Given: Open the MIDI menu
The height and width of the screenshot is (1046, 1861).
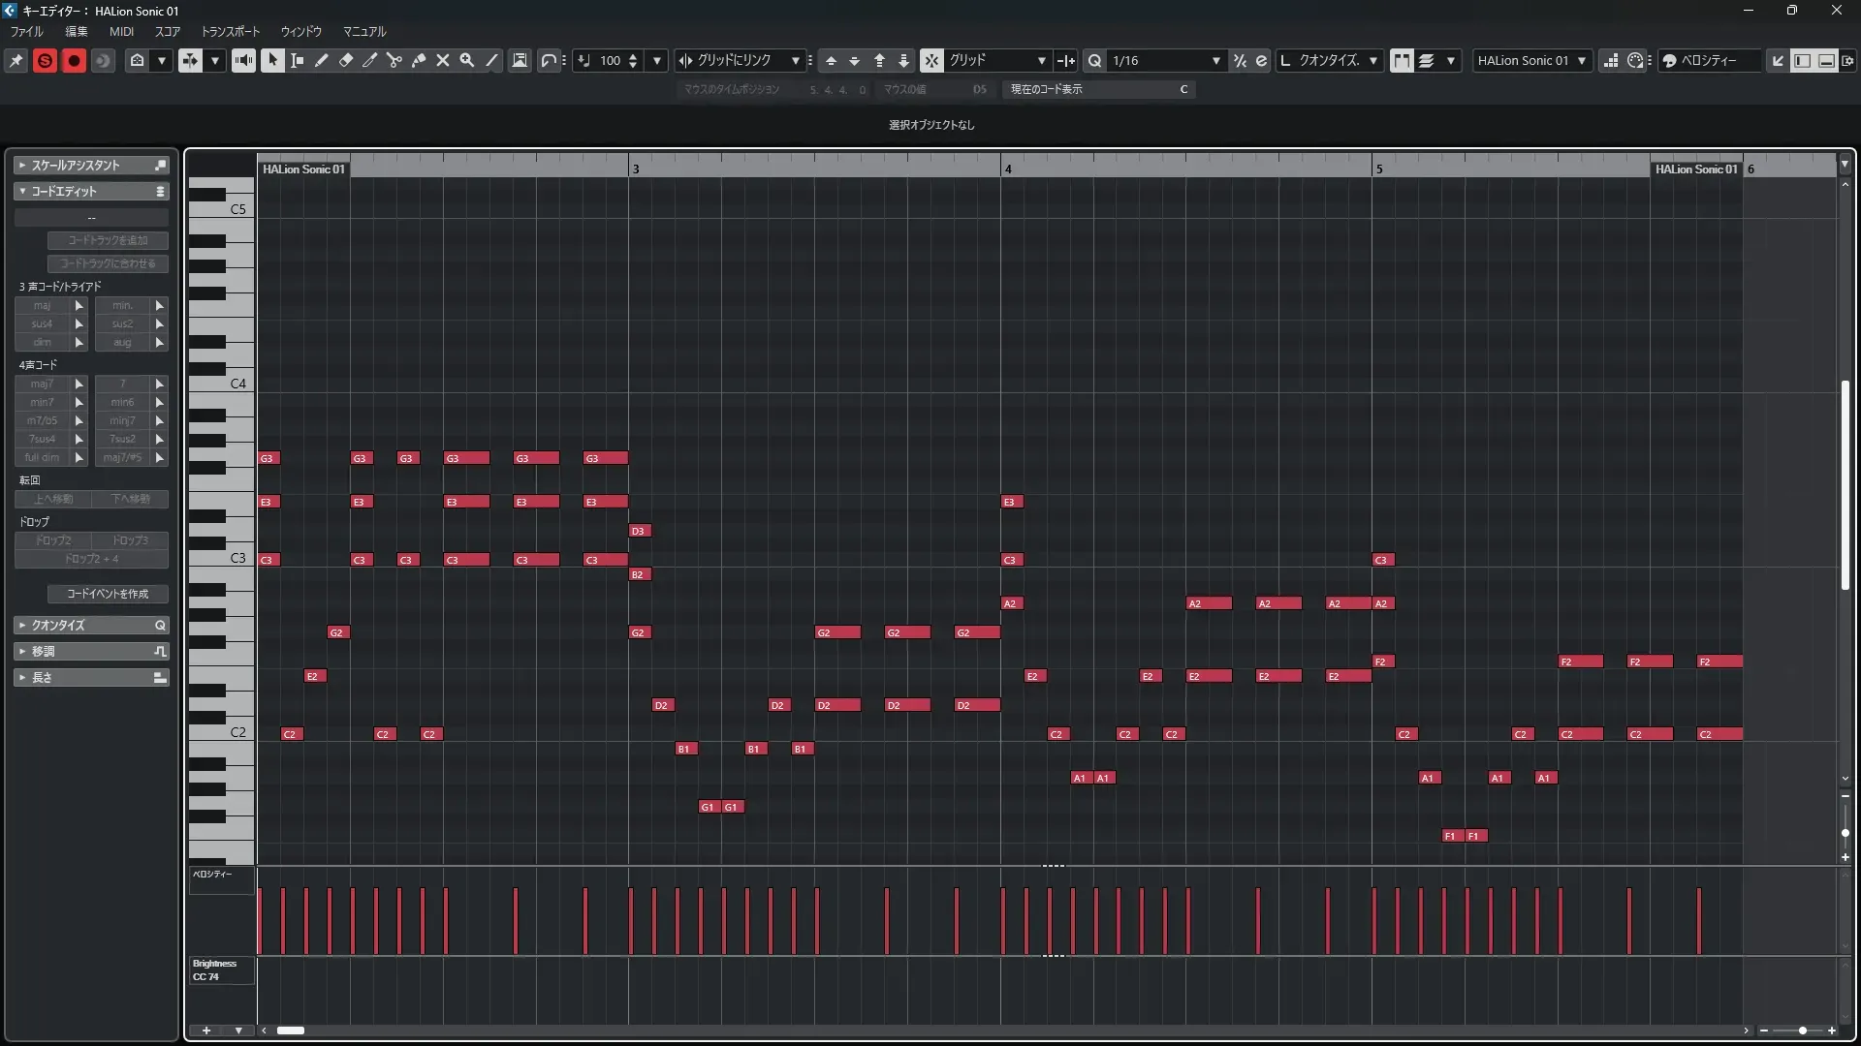Looking at the screenshot, I should (121, 31).
